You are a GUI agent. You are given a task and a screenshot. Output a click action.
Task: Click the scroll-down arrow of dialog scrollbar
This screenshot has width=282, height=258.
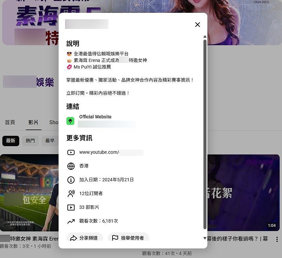pos(205,238)
